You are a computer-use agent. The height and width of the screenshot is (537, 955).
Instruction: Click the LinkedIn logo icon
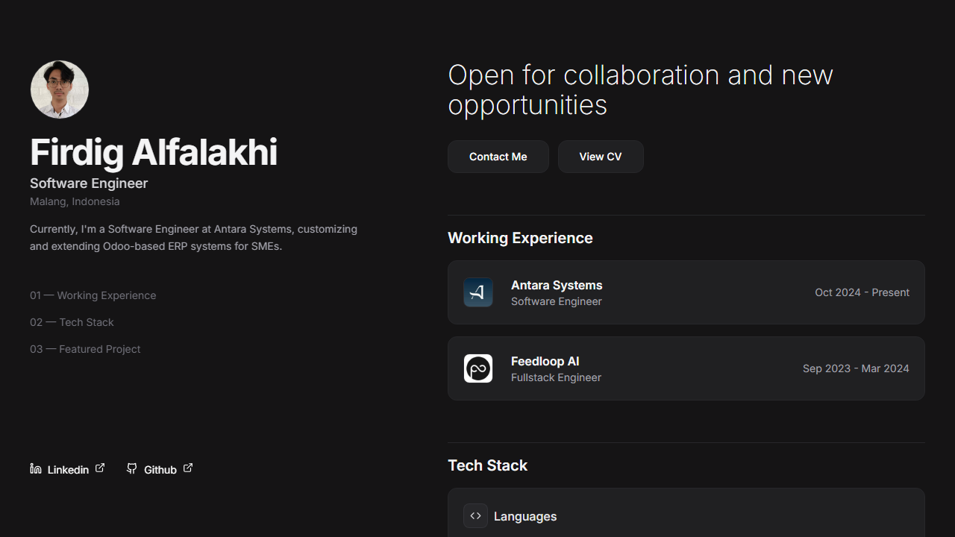(x=36, y=468)
